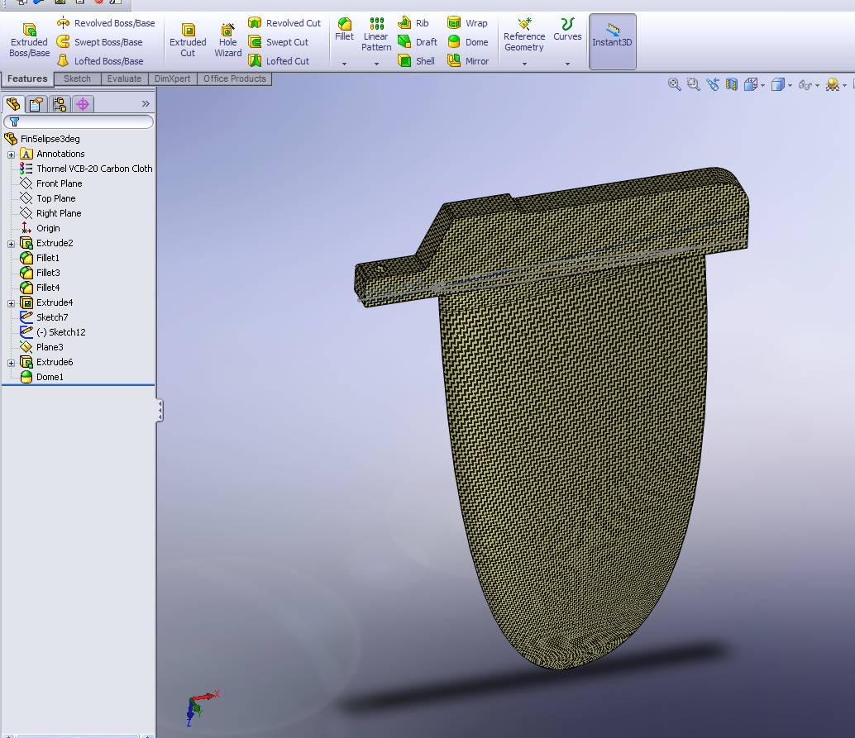855x738 pixels.
Task: Open the Evaluate tab
Action: pos(124,79)
